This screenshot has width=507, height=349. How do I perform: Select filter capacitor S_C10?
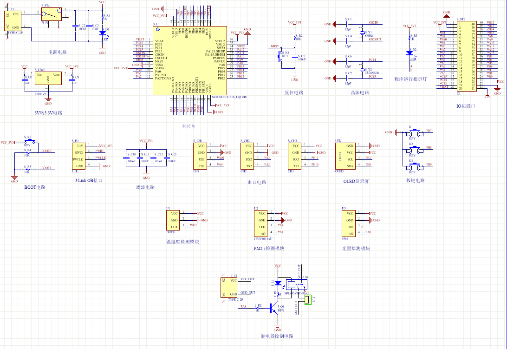126,158
